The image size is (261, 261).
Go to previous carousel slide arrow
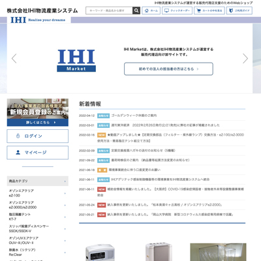tap(14, 58)
